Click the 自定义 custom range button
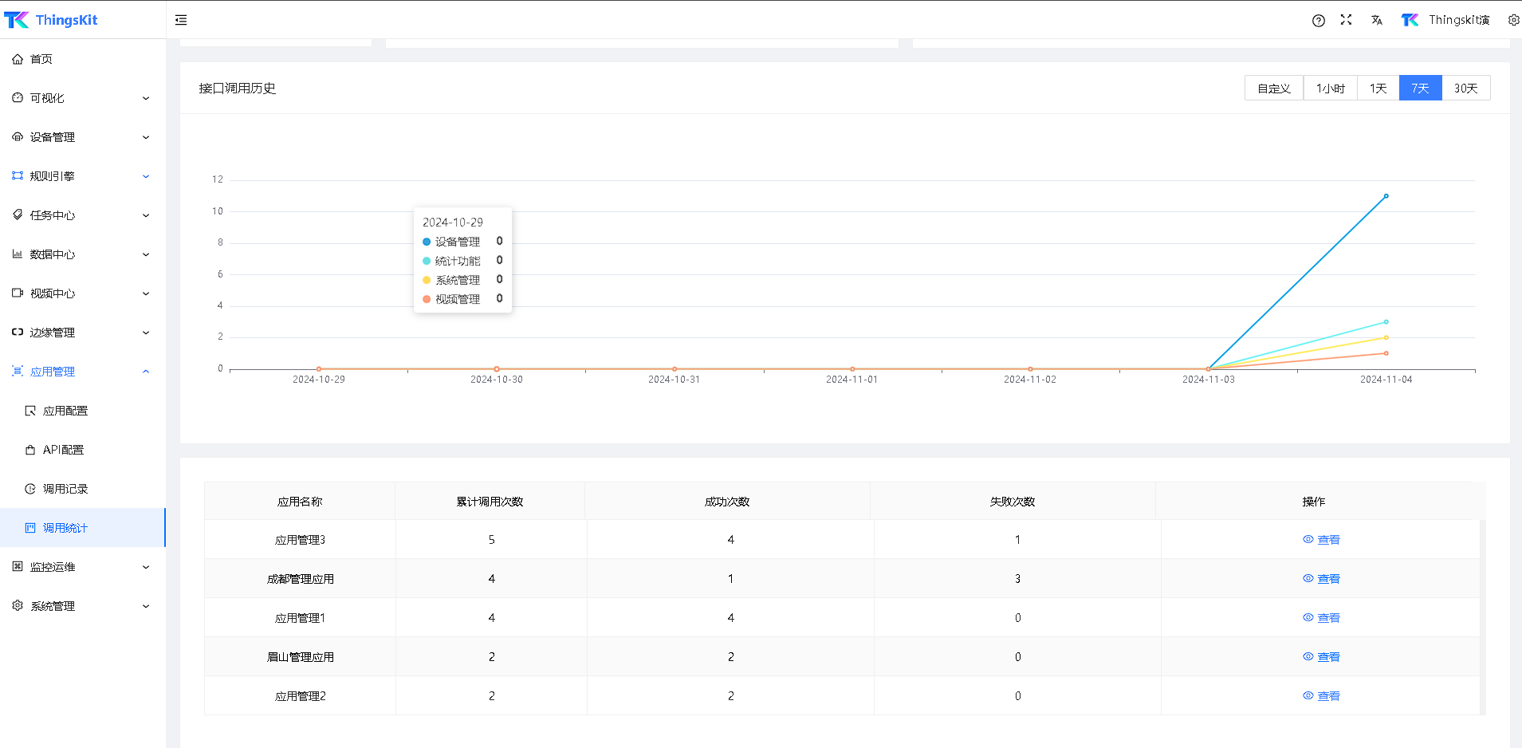1522x748 pixels. click(x=1273, y=89)
